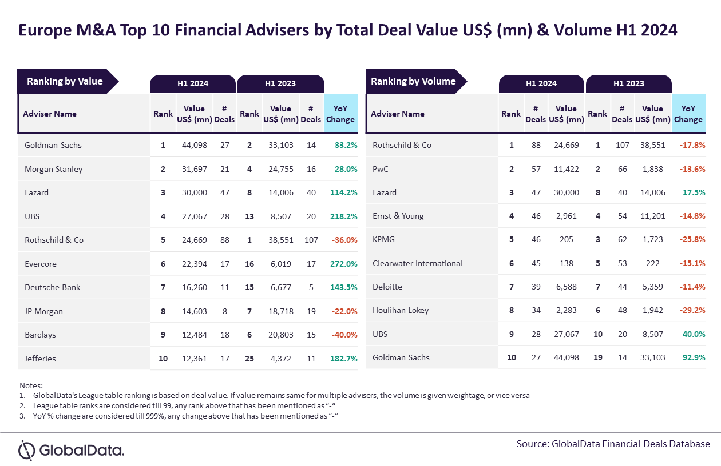
Task: Click Rothschild & Co in volume ranking
Action: (x=402, y=145)
